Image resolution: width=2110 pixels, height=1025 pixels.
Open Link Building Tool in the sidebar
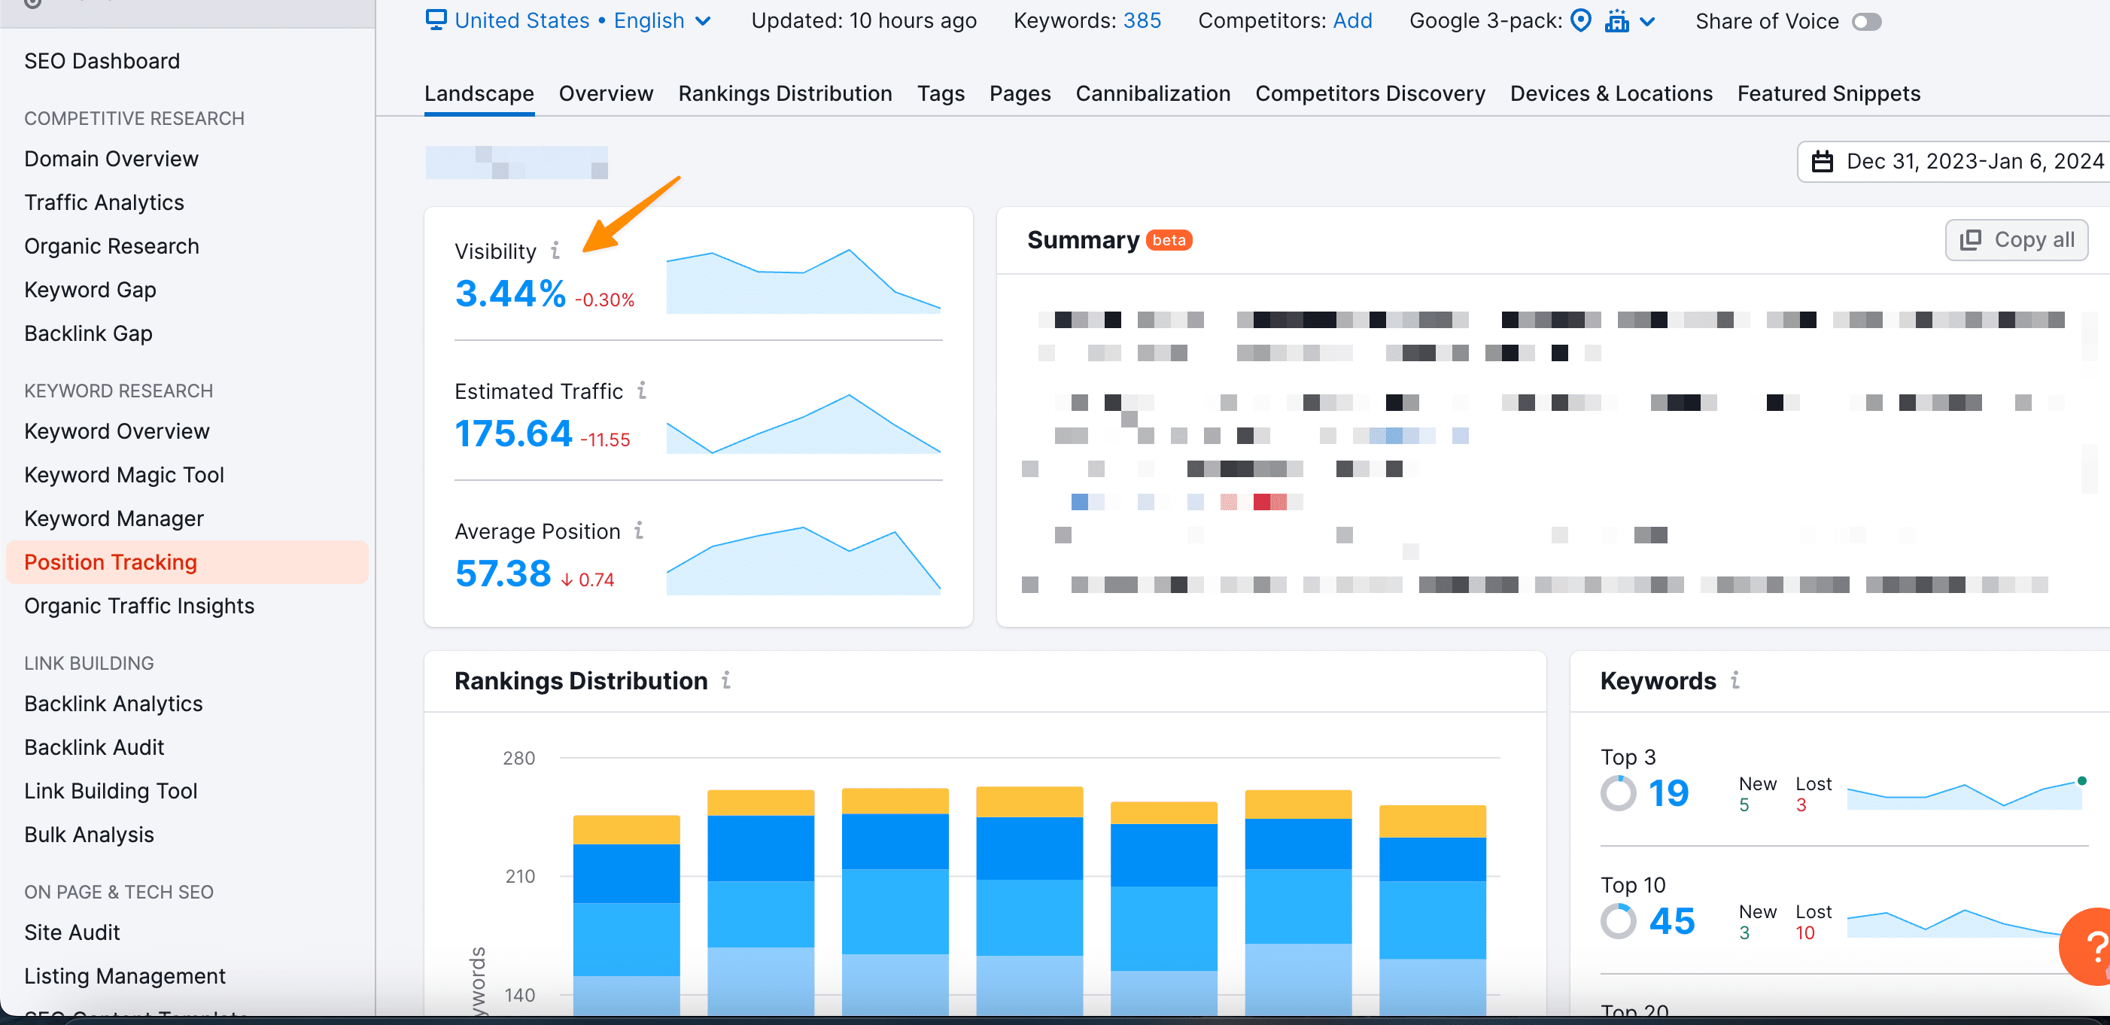pyautogui.click(x=111, y=790)
